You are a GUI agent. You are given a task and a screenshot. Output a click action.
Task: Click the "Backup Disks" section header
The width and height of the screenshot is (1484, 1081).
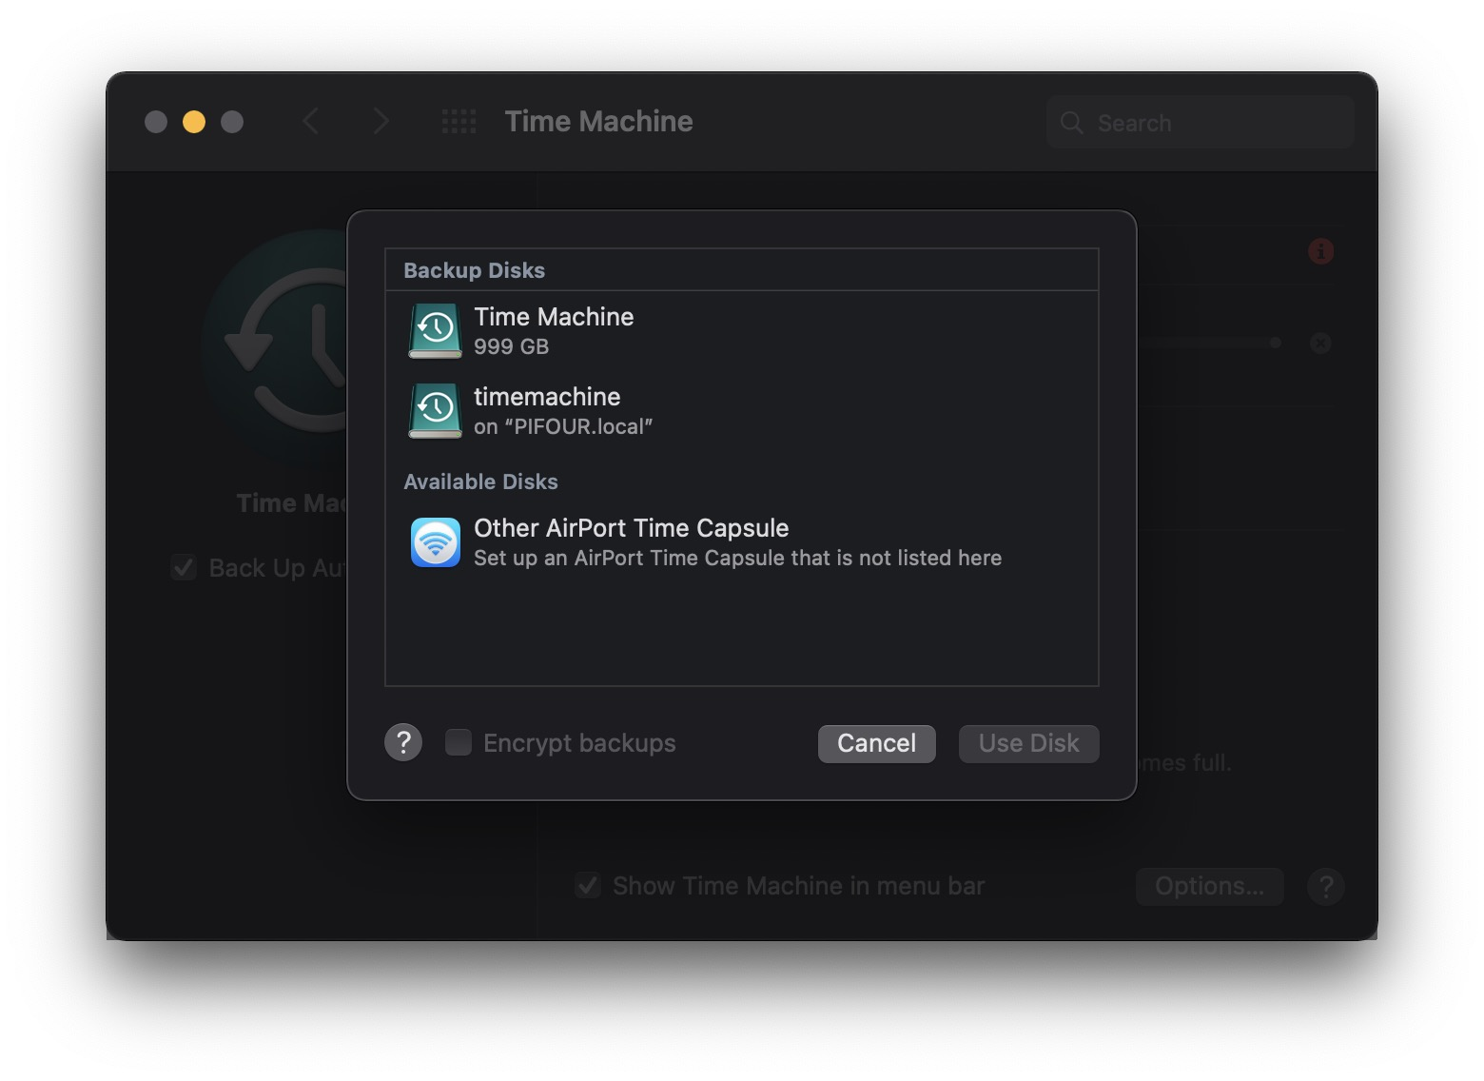pos(474,270)
